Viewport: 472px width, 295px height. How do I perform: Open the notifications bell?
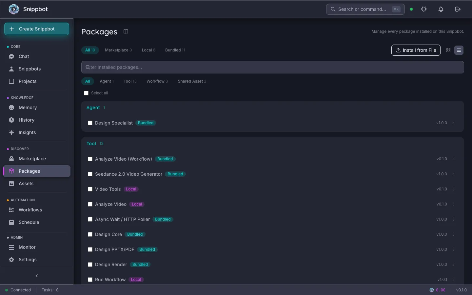click(441, 9)
